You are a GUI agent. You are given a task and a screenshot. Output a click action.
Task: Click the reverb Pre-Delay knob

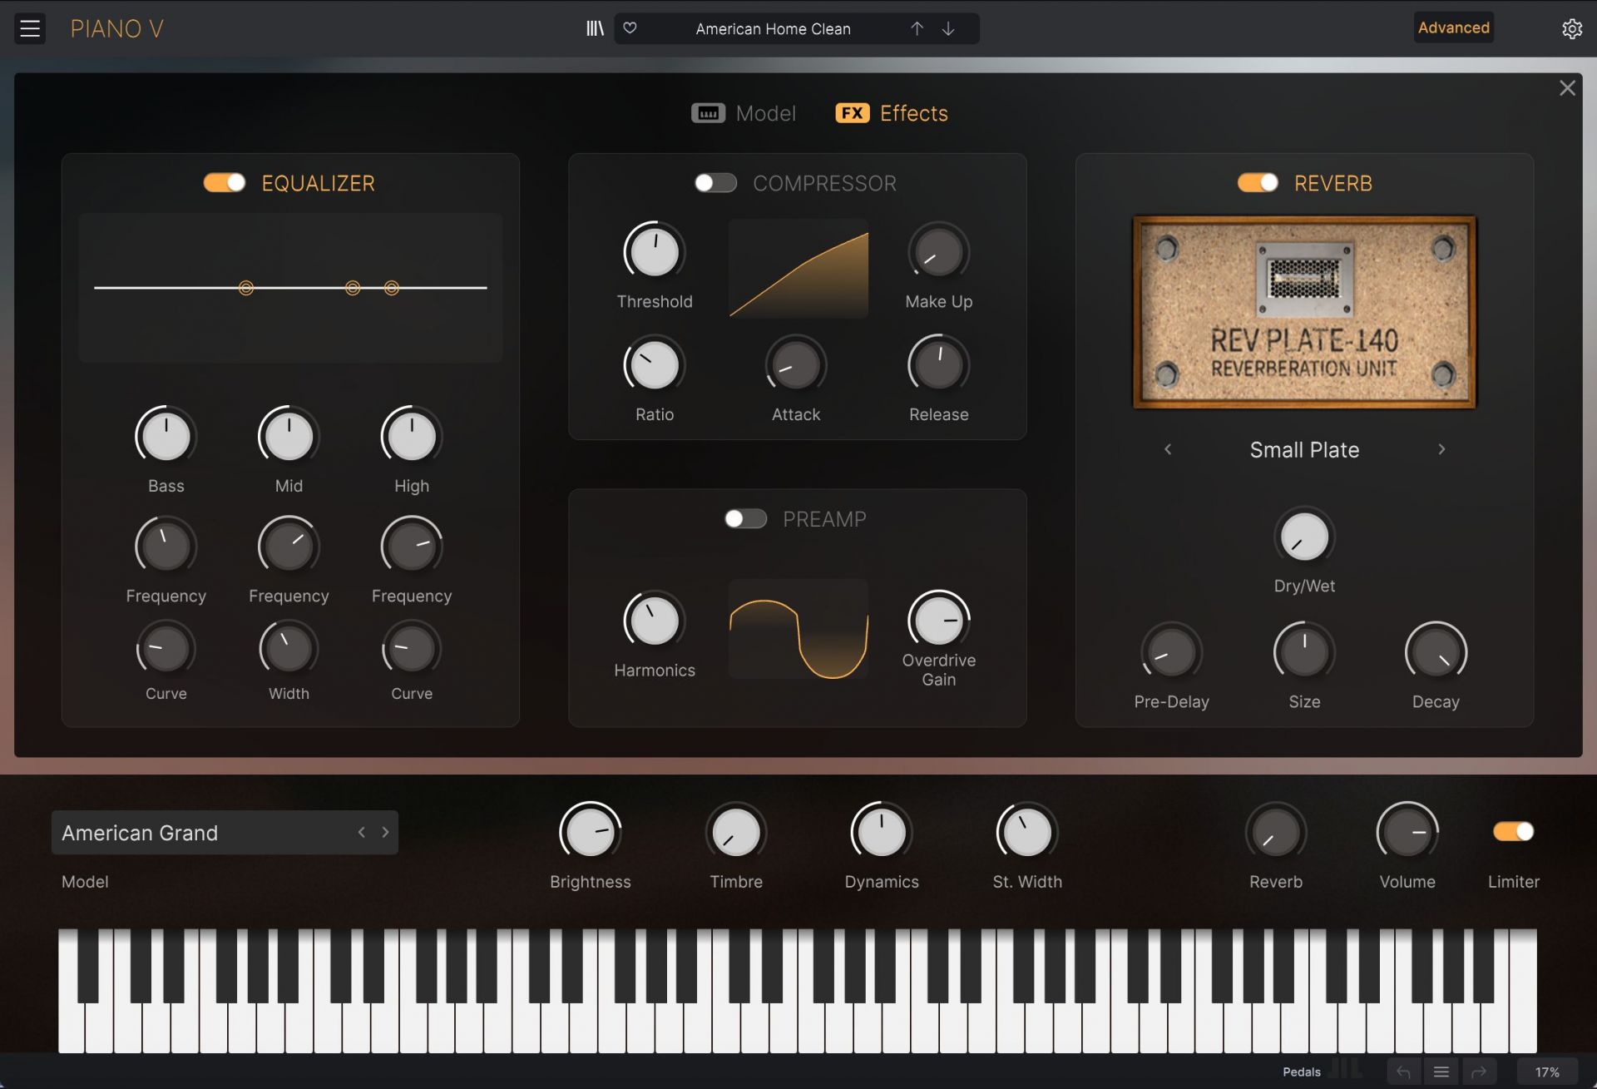click(1171, 652)
